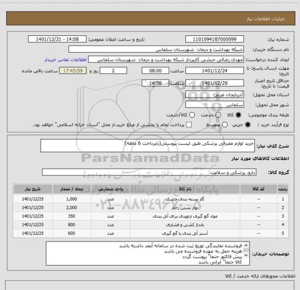Image resolution: width=300 pixels, height=290 pixels.
Task: Click the remaining days field showing 2
Action: click(113, 71)
